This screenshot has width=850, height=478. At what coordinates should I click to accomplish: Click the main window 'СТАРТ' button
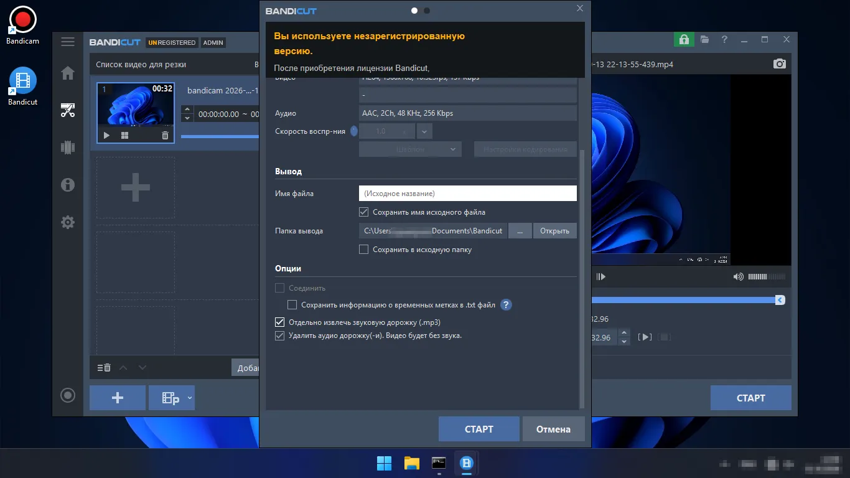click(x=751, y=398)
